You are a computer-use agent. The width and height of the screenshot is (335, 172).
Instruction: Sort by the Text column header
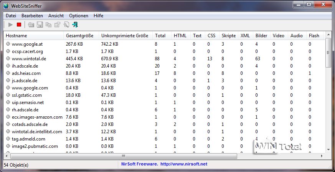coord(198,36)
